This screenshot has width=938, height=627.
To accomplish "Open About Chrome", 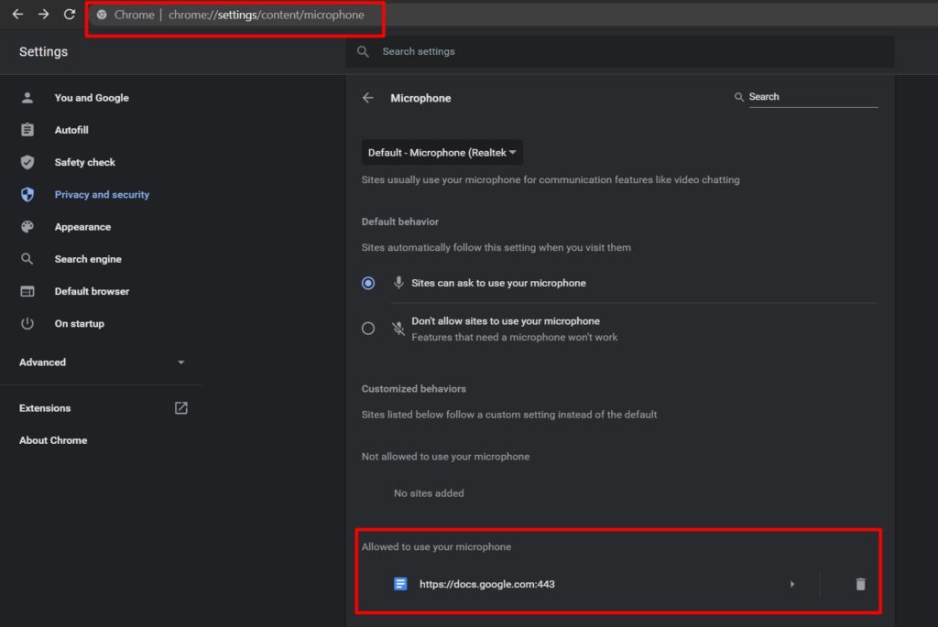I will (x=53, y=440).
